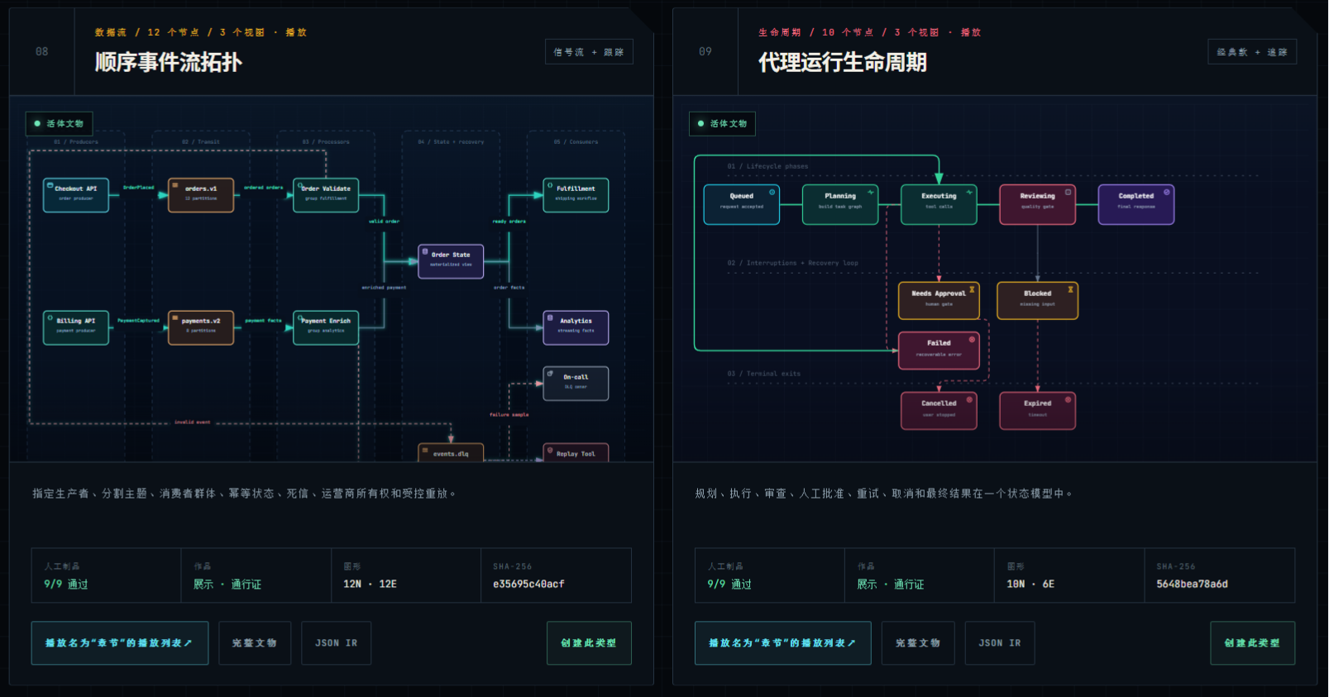This screenshot has width=1329, height=697.
Task: Click the error icon in the Failed node
Action: click(x=972, y=339)
